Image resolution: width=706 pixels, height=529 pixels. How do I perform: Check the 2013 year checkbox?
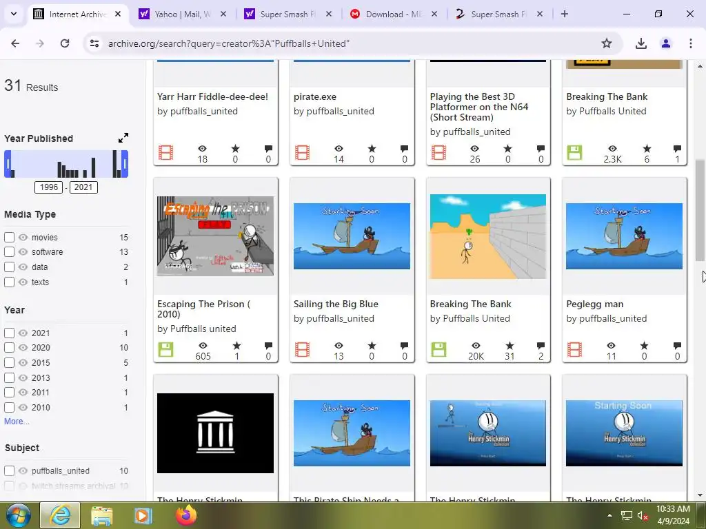pyautogui.click(x=9, y=378)
